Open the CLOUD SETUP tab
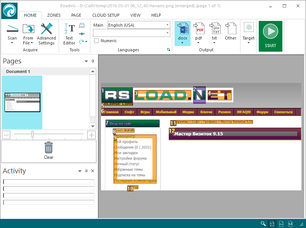This screenshot has width=306, height=228. [106, 15]
